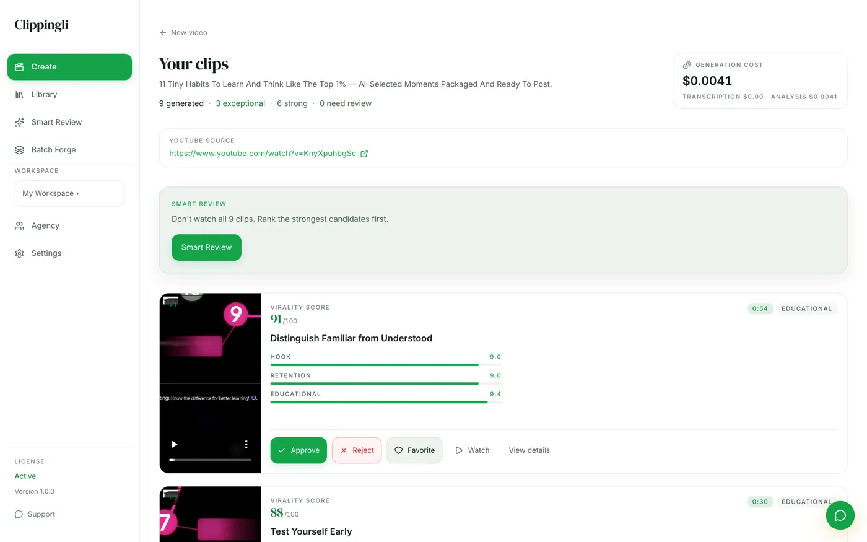Click the Agency people icon
Screen dimensions: 867x542
pos(19,226)
